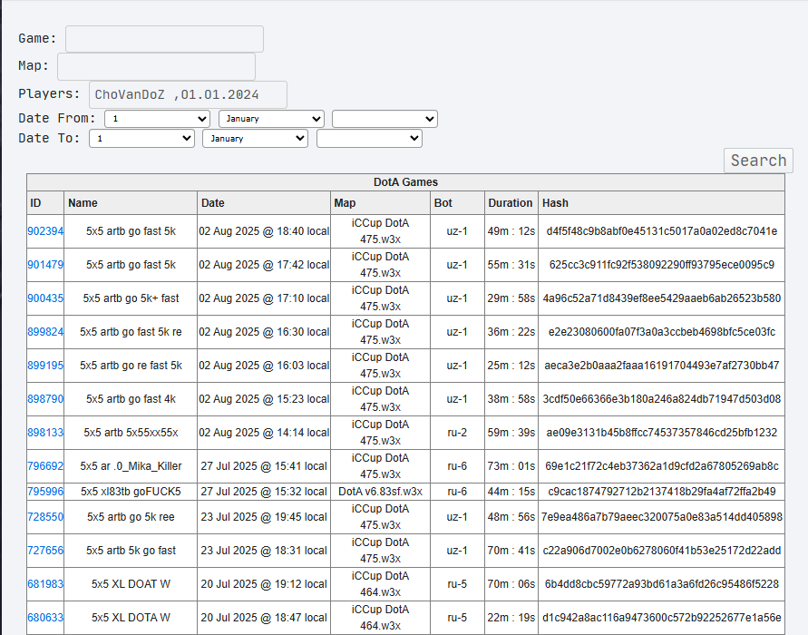
Task: Select game name '5x5 artb 5x55xx55x'
Action: coord(131,432)
